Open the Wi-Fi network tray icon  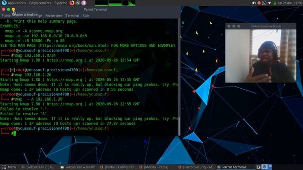269,3
